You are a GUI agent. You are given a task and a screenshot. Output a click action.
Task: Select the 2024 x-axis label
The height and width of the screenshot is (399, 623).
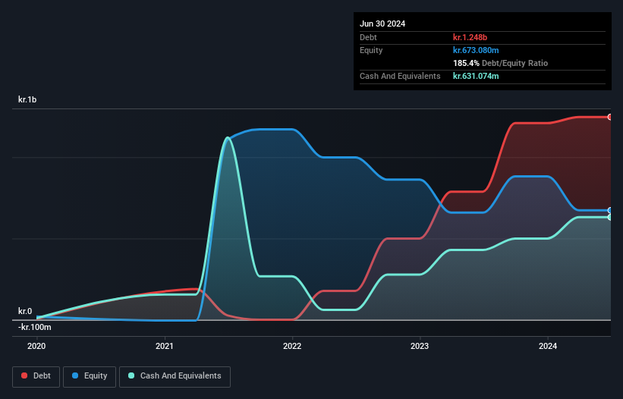548,346
